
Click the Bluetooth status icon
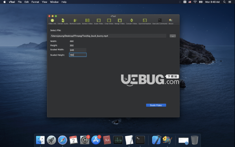(x=180, y=2)
